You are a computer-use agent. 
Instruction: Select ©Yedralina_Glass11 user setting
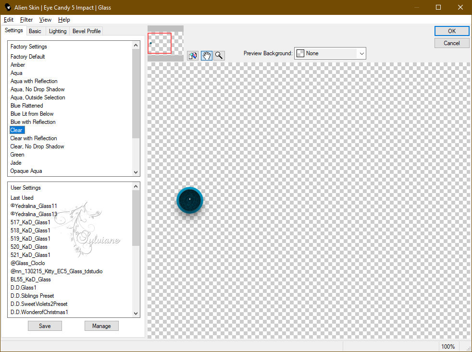click(x=34, y=206)
